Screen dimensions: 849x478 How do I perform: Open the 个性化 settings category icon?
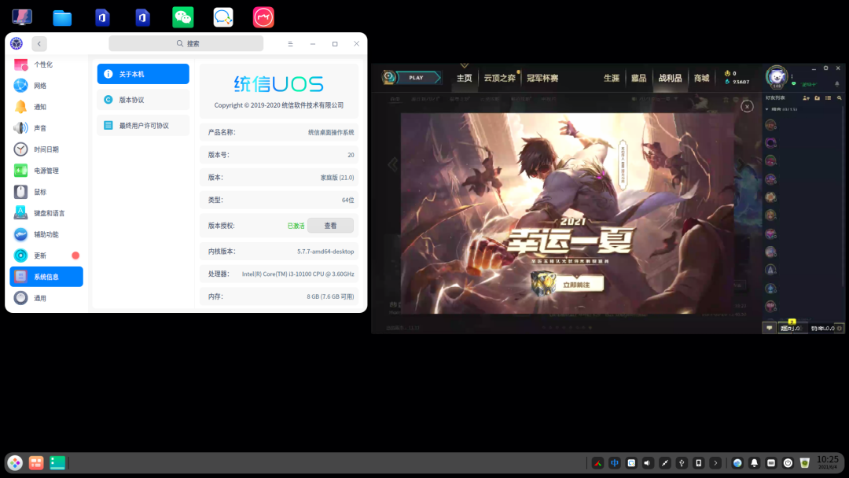click(20, 64)
